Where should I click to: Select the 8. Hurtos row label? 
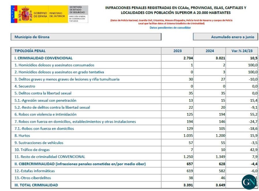coord(22,136)
